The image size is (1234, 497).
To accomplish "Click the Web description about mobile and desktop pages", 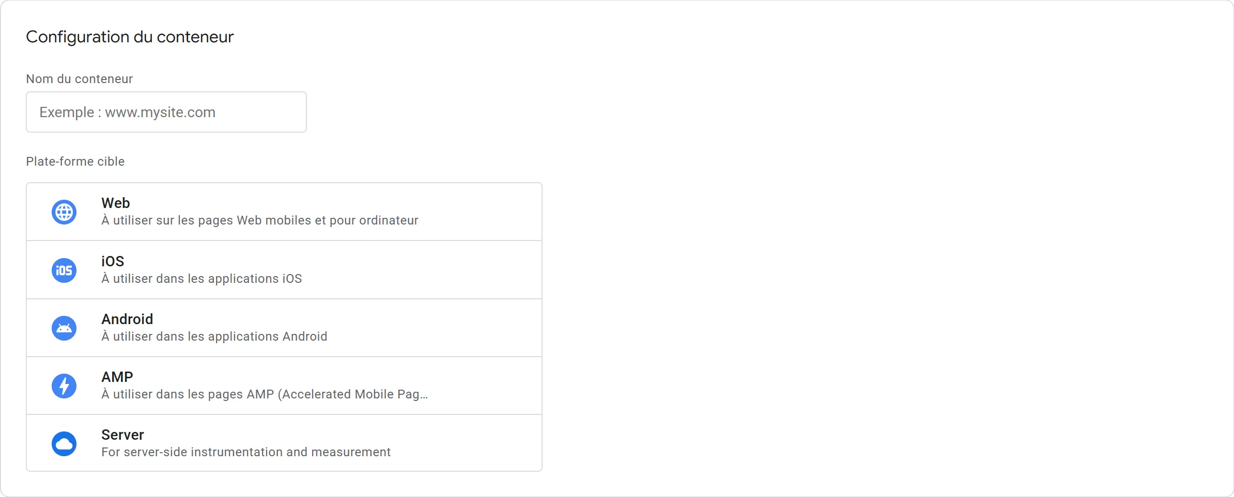I will point(259,220).
